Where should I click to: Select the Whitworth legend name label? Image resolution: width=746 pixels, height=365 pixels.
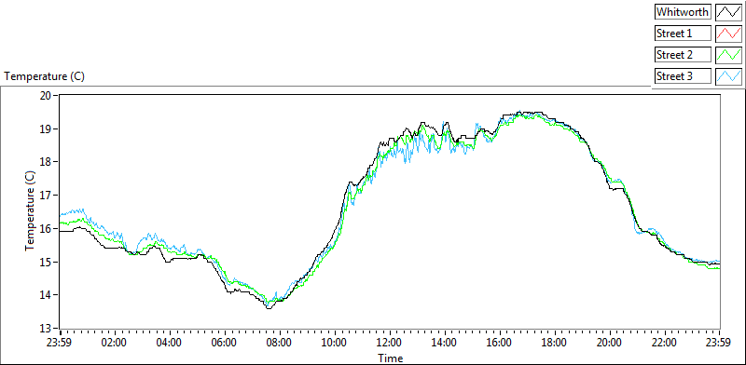click(683, 12)
